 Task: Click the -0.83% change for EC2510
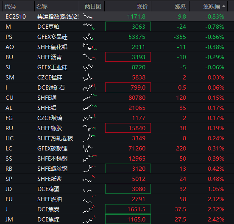(214, 16)
